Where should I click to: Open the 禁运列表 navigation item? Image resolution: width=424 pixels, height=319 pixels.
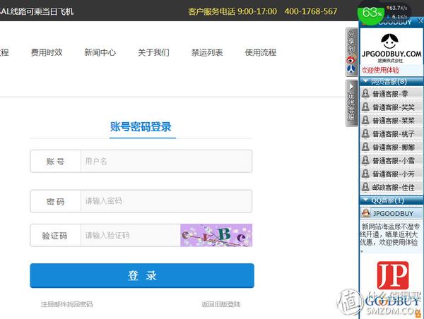tap(207, 52)
